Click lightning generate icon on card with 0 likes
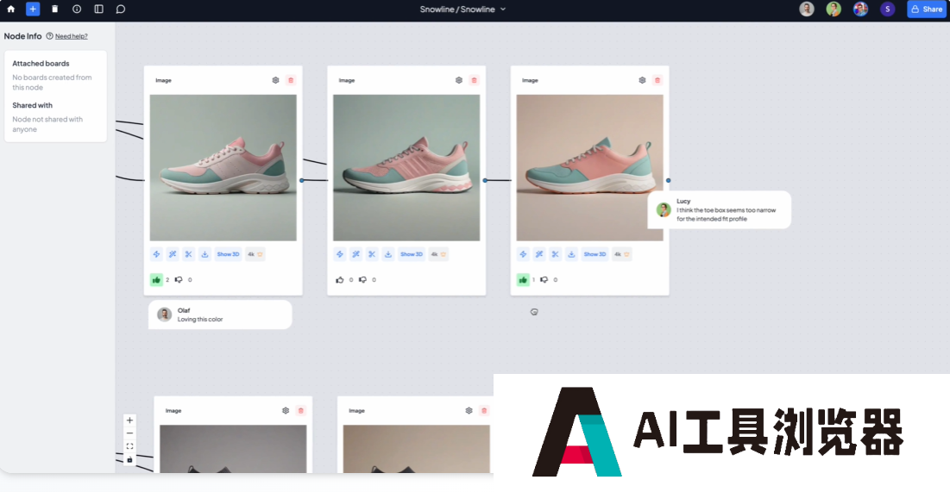 (x=340, y=254)
